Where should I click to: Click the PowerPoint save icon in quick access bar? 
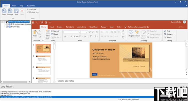(33, 22)
